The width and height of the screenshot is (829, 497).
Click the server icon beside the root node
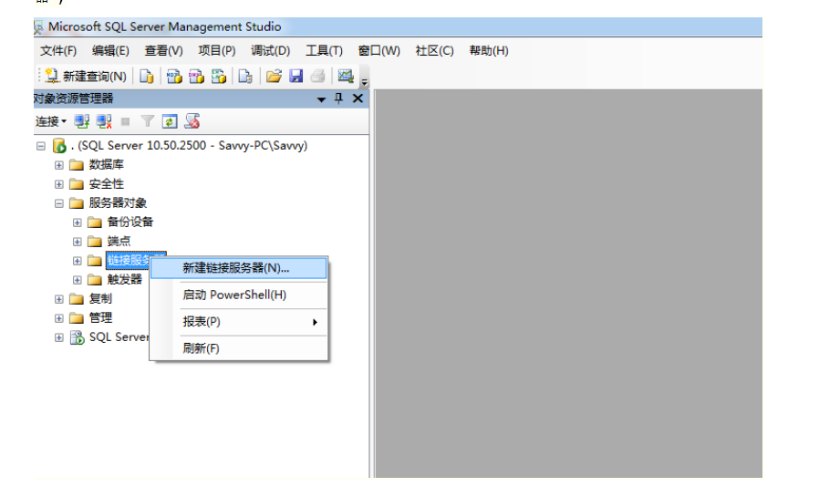click(60, 145)
